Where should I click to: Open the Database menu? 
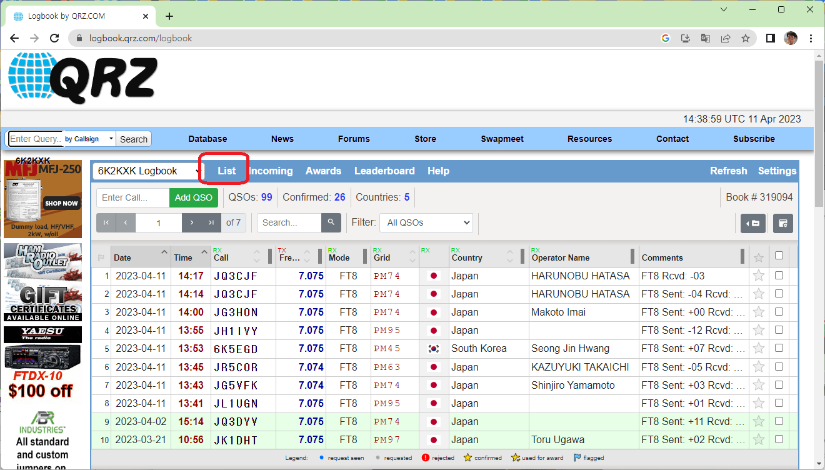[207, 139]
